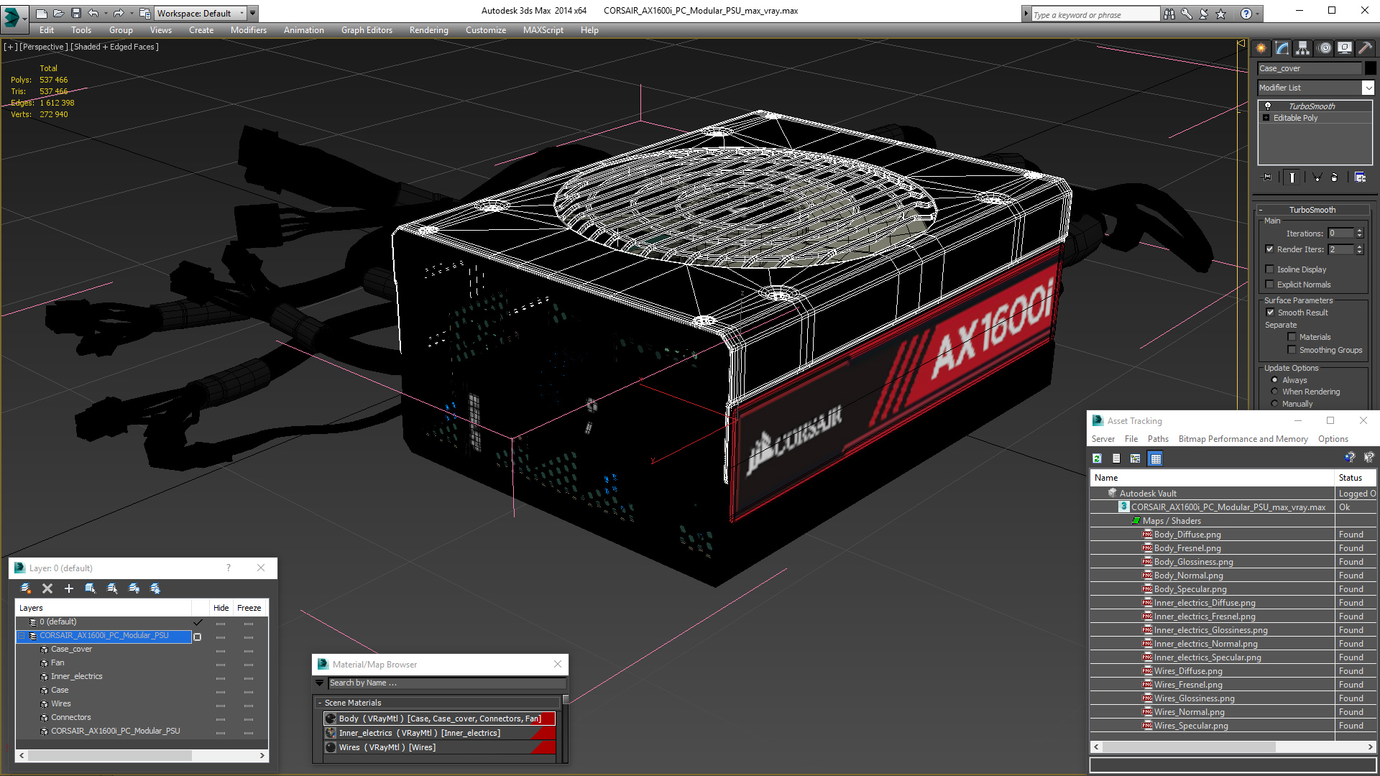The width and height of the screenshot is (1380, 776).
Task: Add selected objects to layer plus icon
Action: 69,588
